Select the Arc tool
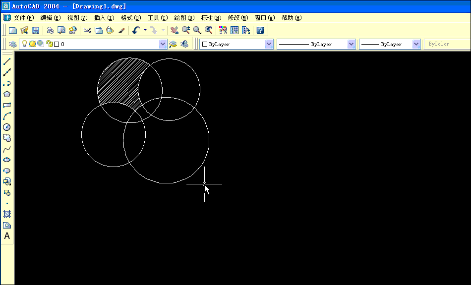 coord(7,116)
